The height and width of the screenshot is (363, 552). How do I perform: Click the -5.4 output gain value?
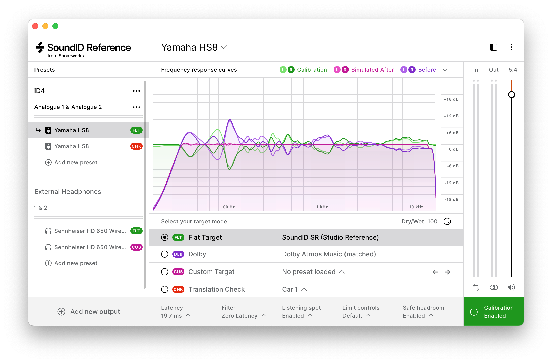(x=511, y=70)
